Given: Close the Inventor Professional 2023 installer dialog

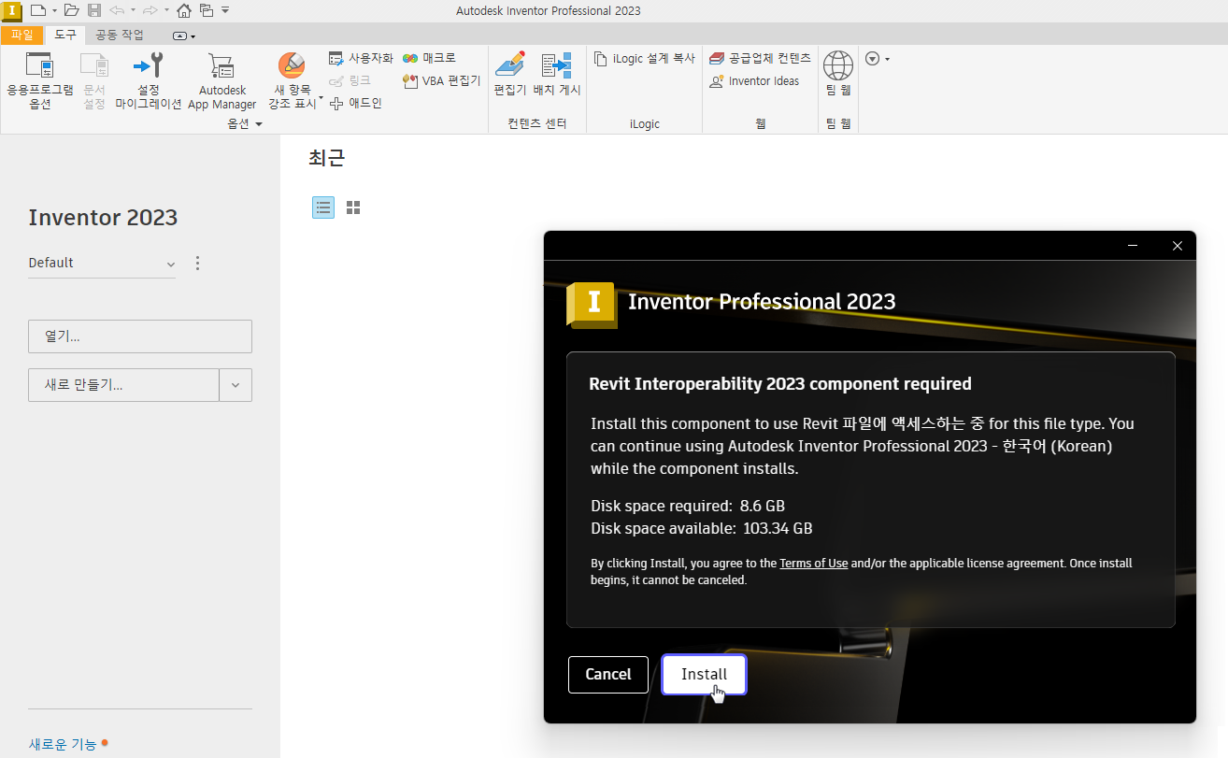Looking at the screenshot, I should (x=1178, y=246).
